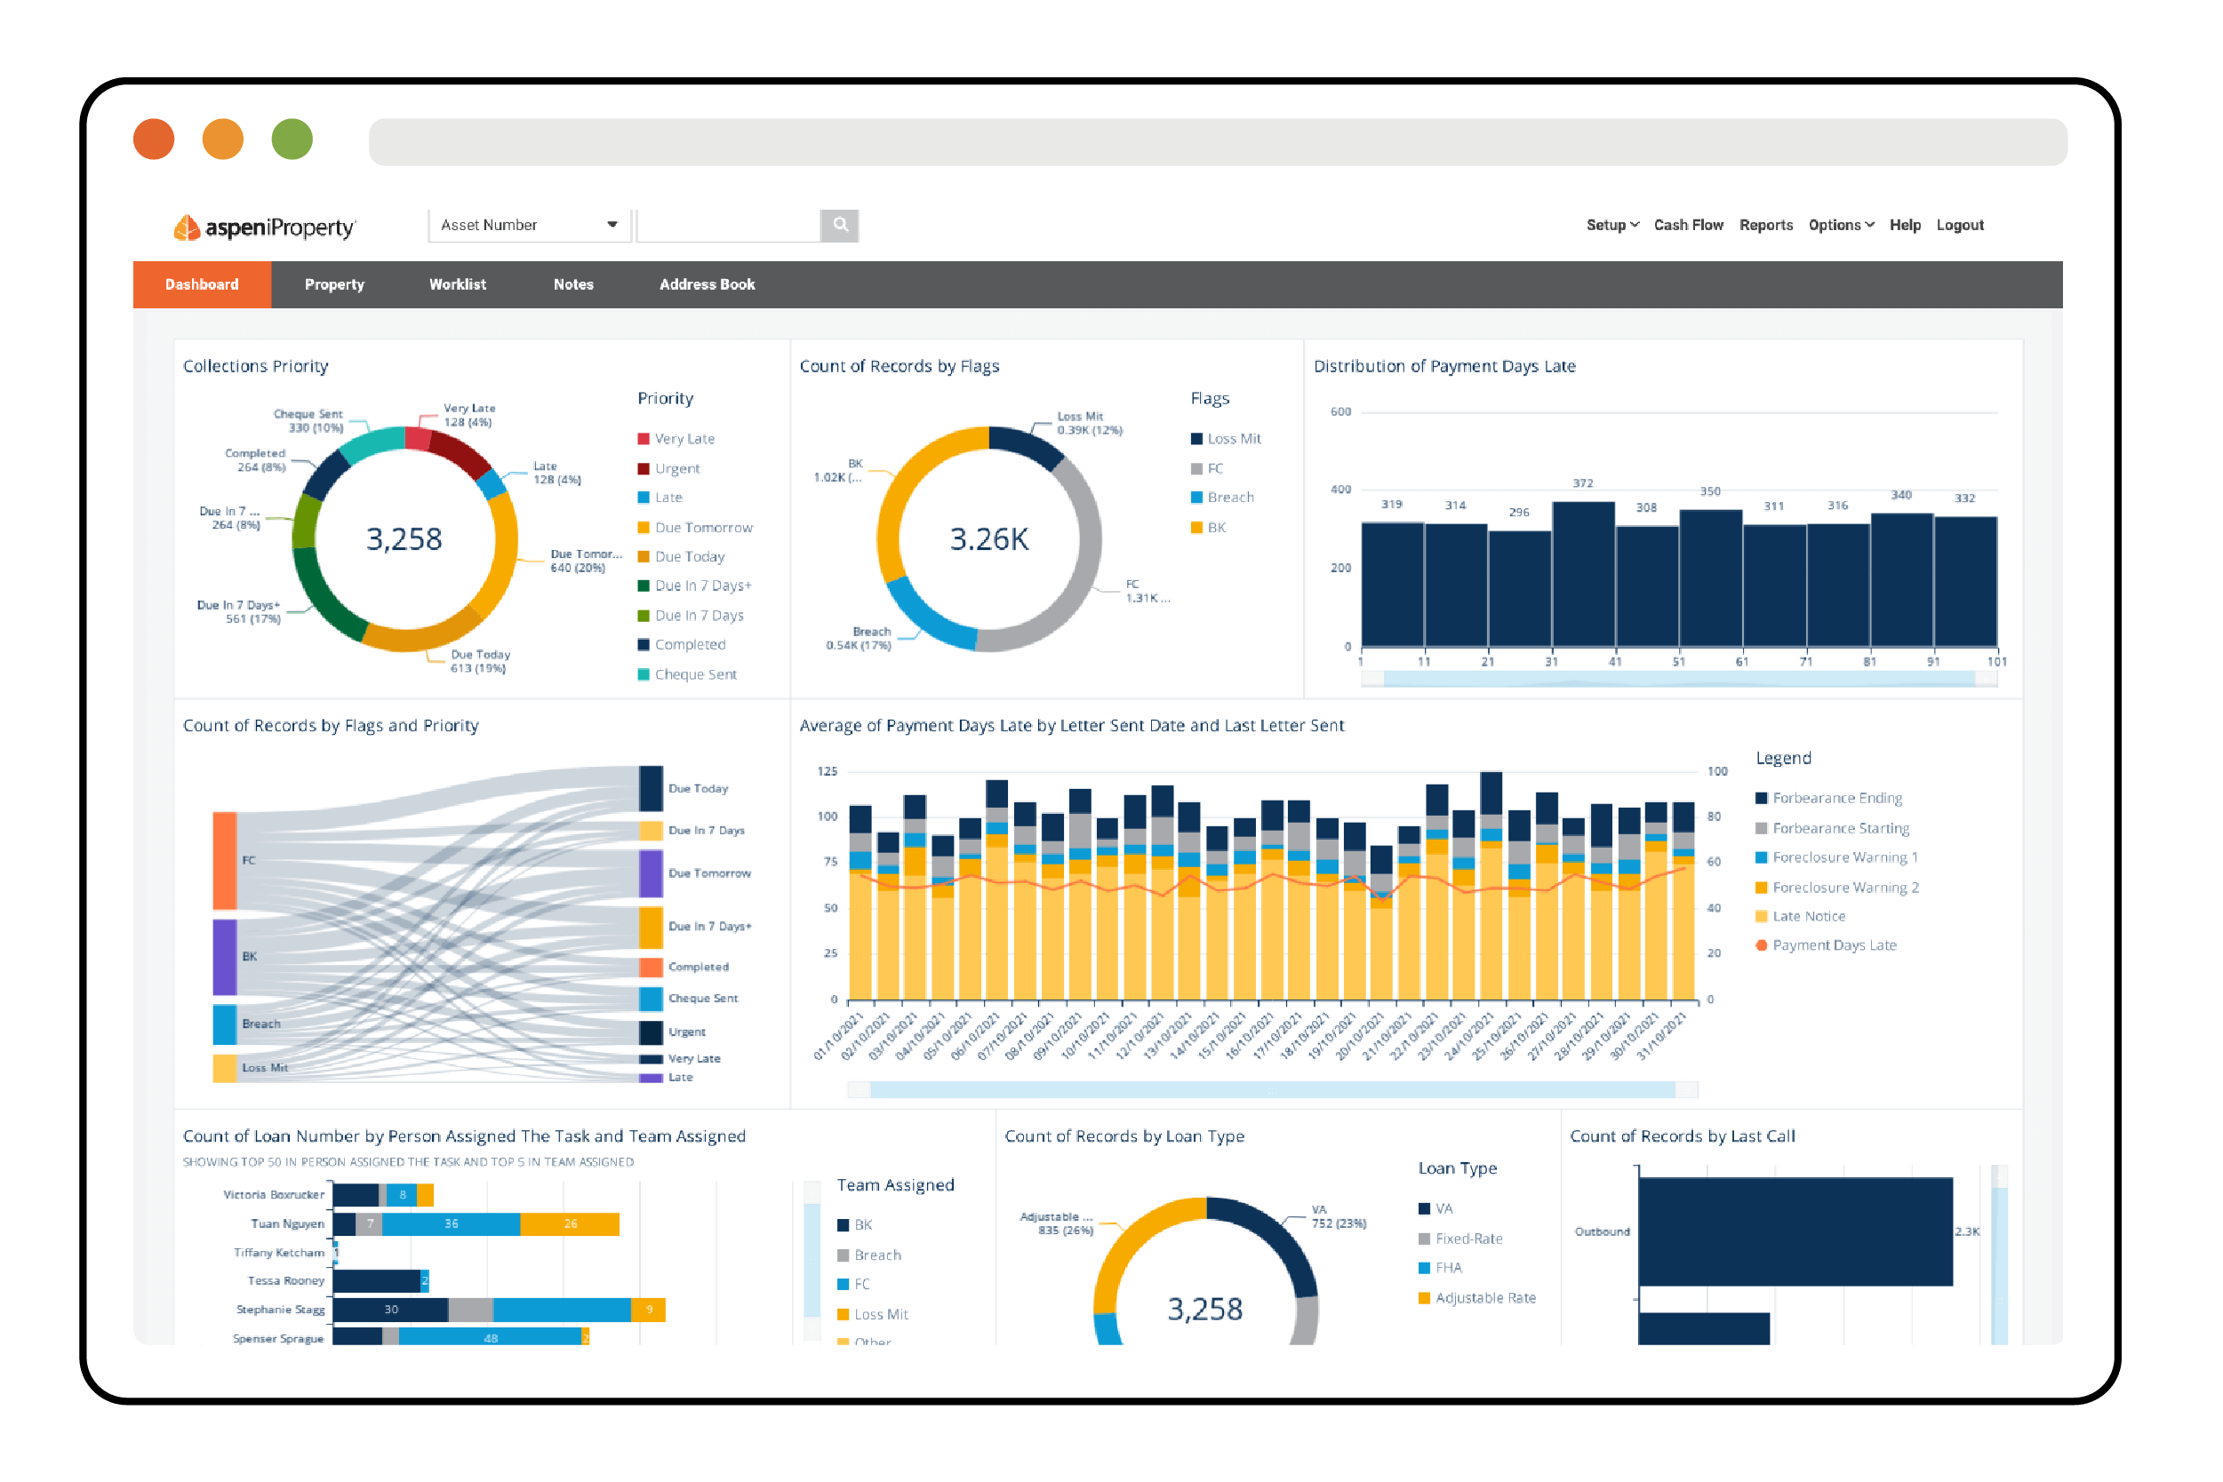Toggle Late priority legend item
The width and height of the screenshot is (2223, 1482).
(660, 498)
